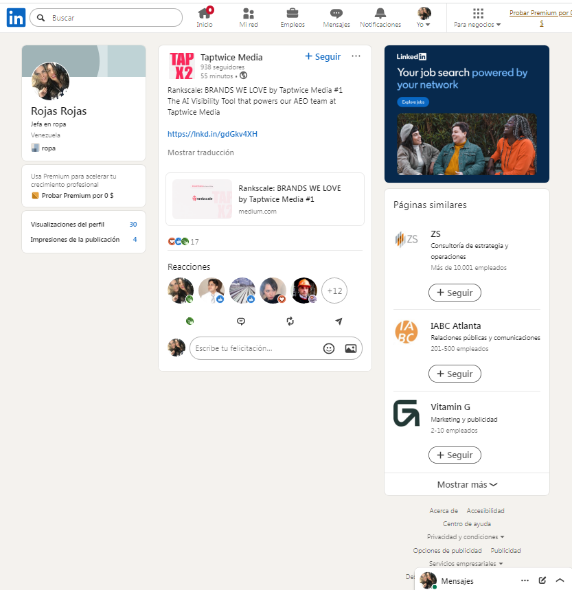Open the Rojas Rojas profile name
572x590 pixels.
pos(58,111)
